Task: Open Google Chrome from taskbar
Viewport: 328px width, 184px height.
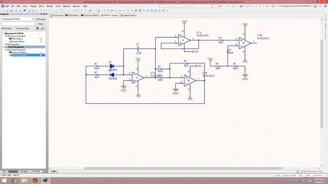Action: [14, 180]
